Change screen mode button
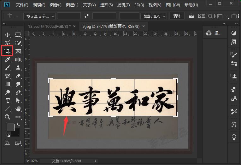 [x=18, y=143]
